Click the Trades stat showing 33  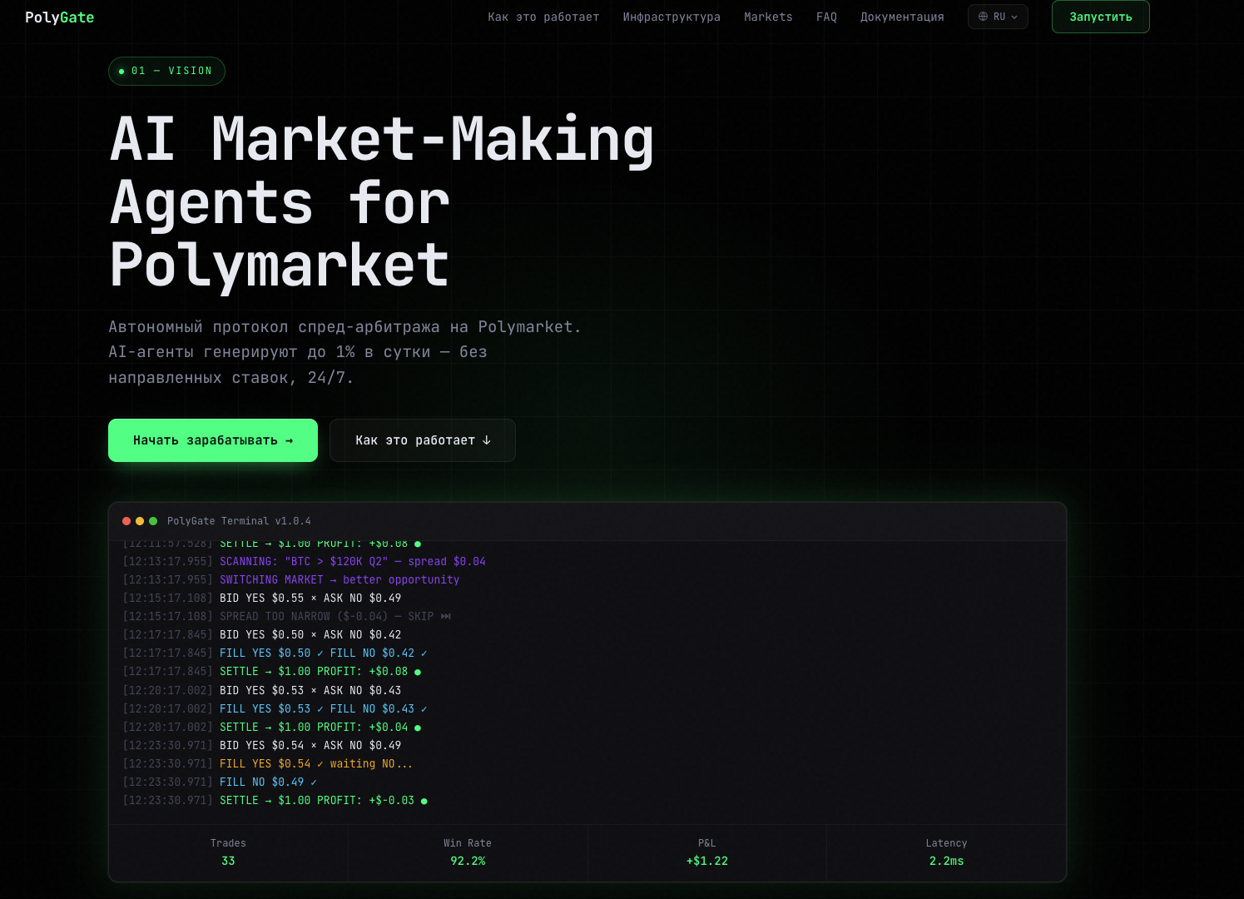tap(228, 852)
